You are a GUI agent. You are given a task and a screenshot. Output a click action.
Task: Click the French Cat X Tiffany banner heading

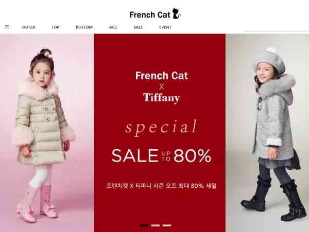[161, 87]
